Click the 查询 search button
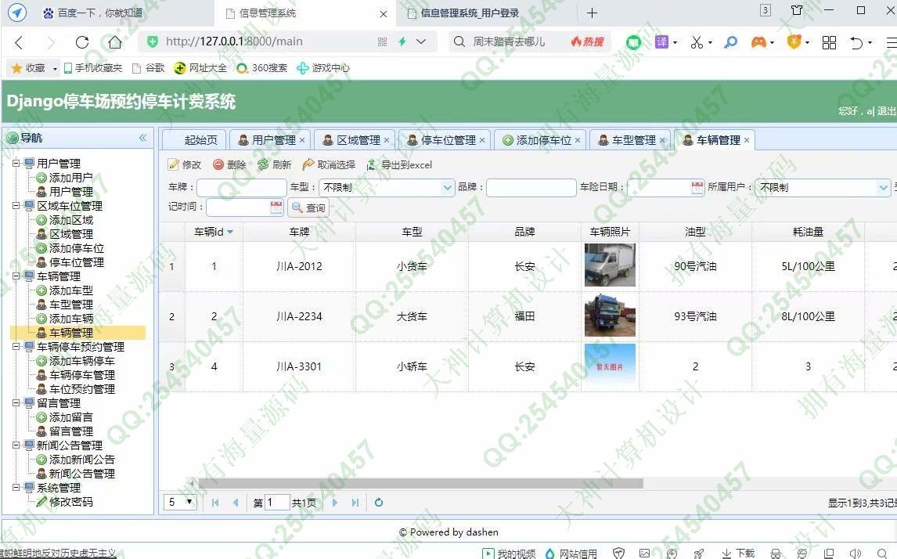 pyautogui.click(x=309, y=207)
